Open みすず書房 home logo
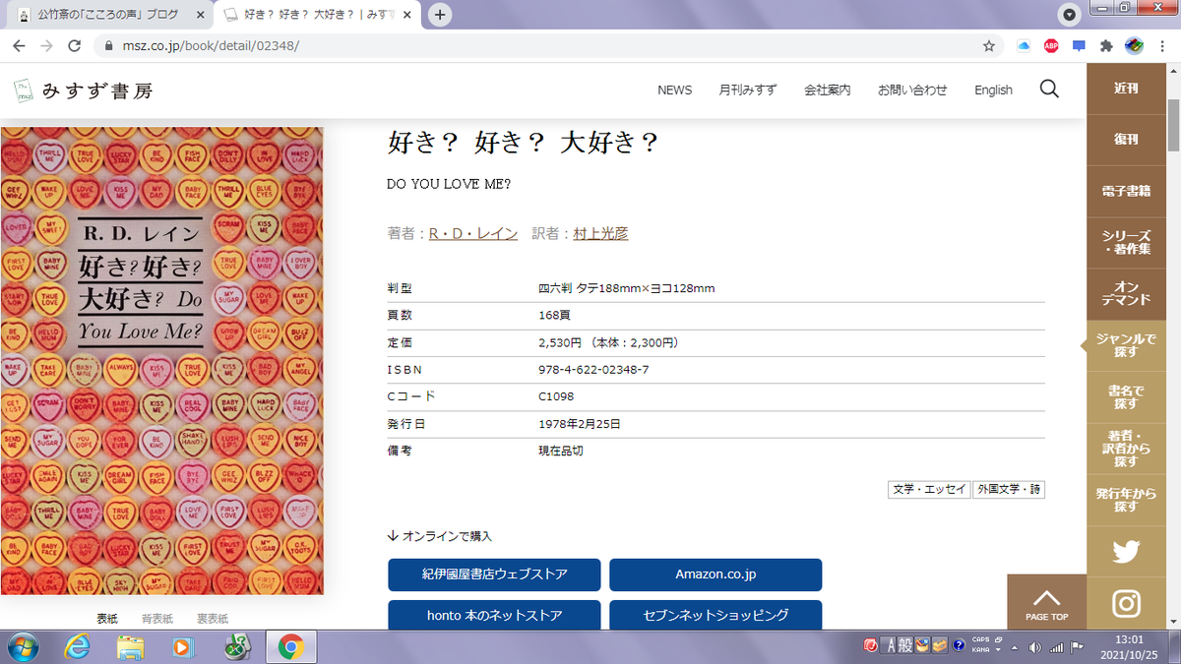 coord(83,91)
